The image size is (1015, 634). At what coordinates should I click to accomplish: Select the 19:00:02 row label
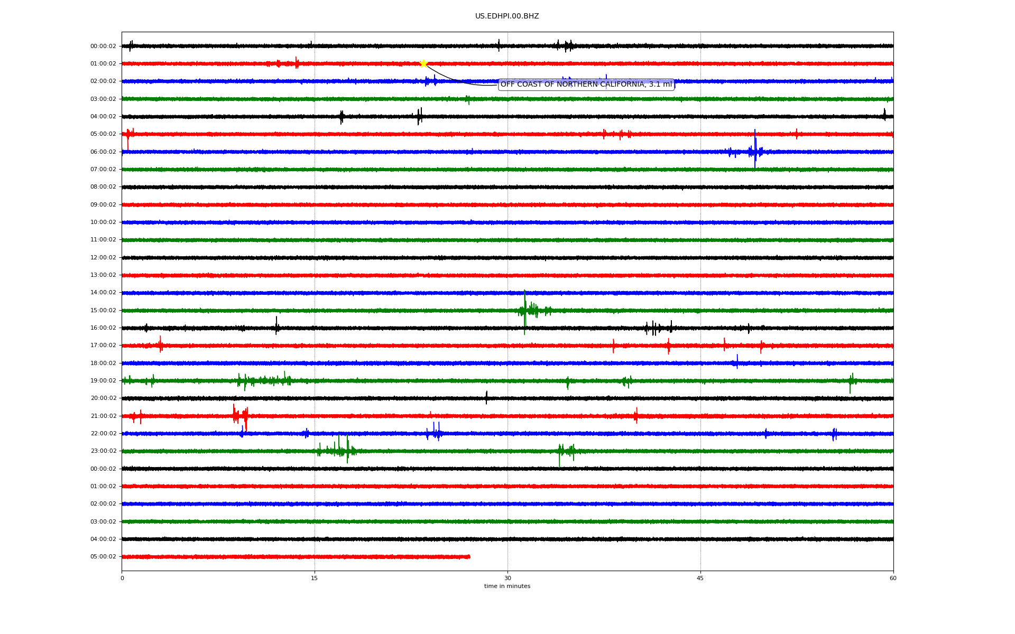tap(103, 381)
